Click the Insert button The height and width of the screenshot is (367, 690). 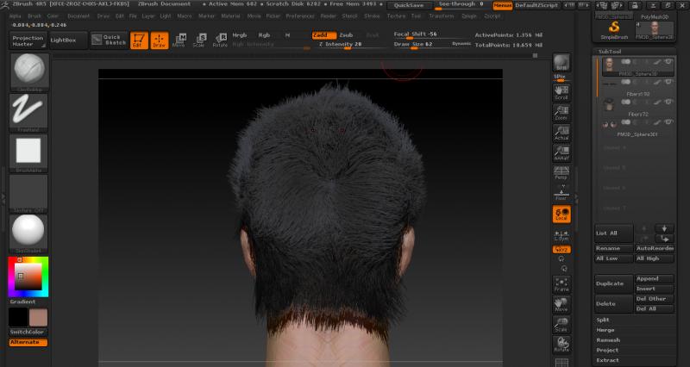point(655,289)
